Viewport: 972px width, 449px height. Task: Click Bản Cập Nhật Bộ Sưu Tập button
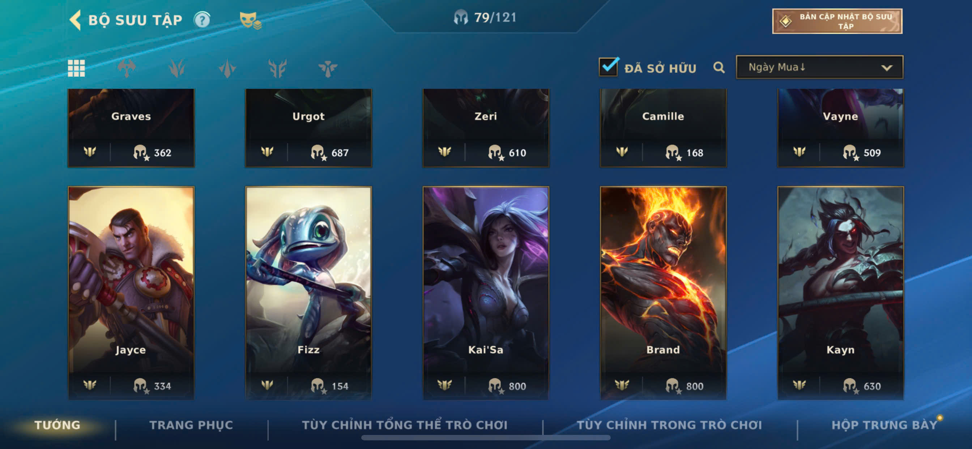pos(837,21)
